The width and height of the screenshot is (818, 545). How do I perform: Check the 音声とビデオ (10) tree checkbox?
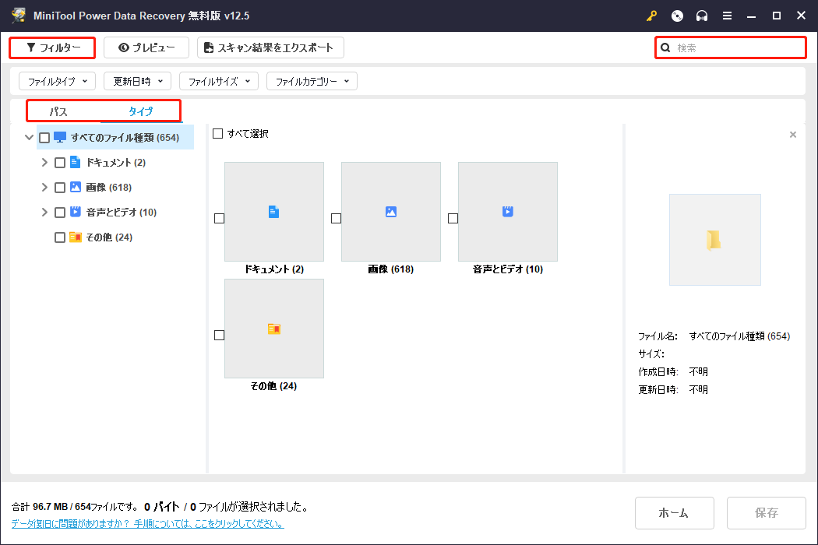click(60, 213)
